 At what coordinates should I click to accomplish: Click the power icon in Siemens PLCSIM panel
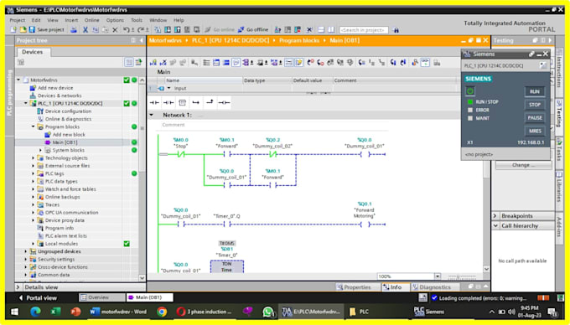pyautogui.click(x=470, y=91)
